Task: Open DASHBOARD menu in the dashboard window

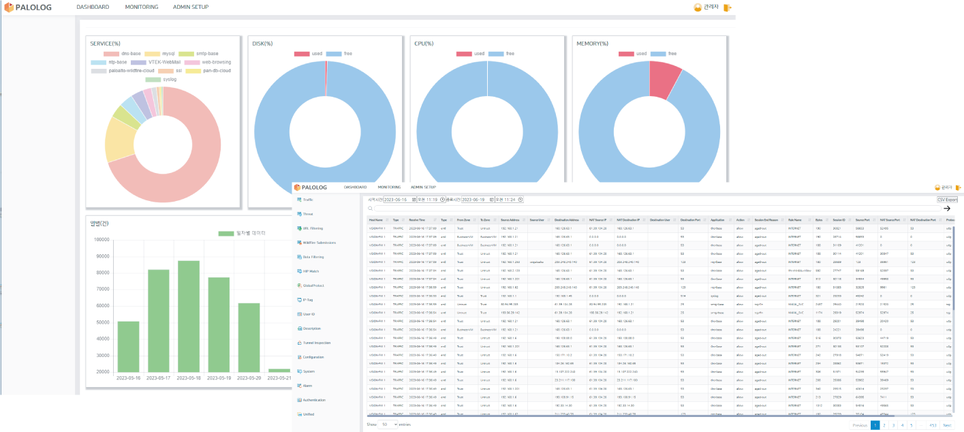Action: tap(93, 7)
